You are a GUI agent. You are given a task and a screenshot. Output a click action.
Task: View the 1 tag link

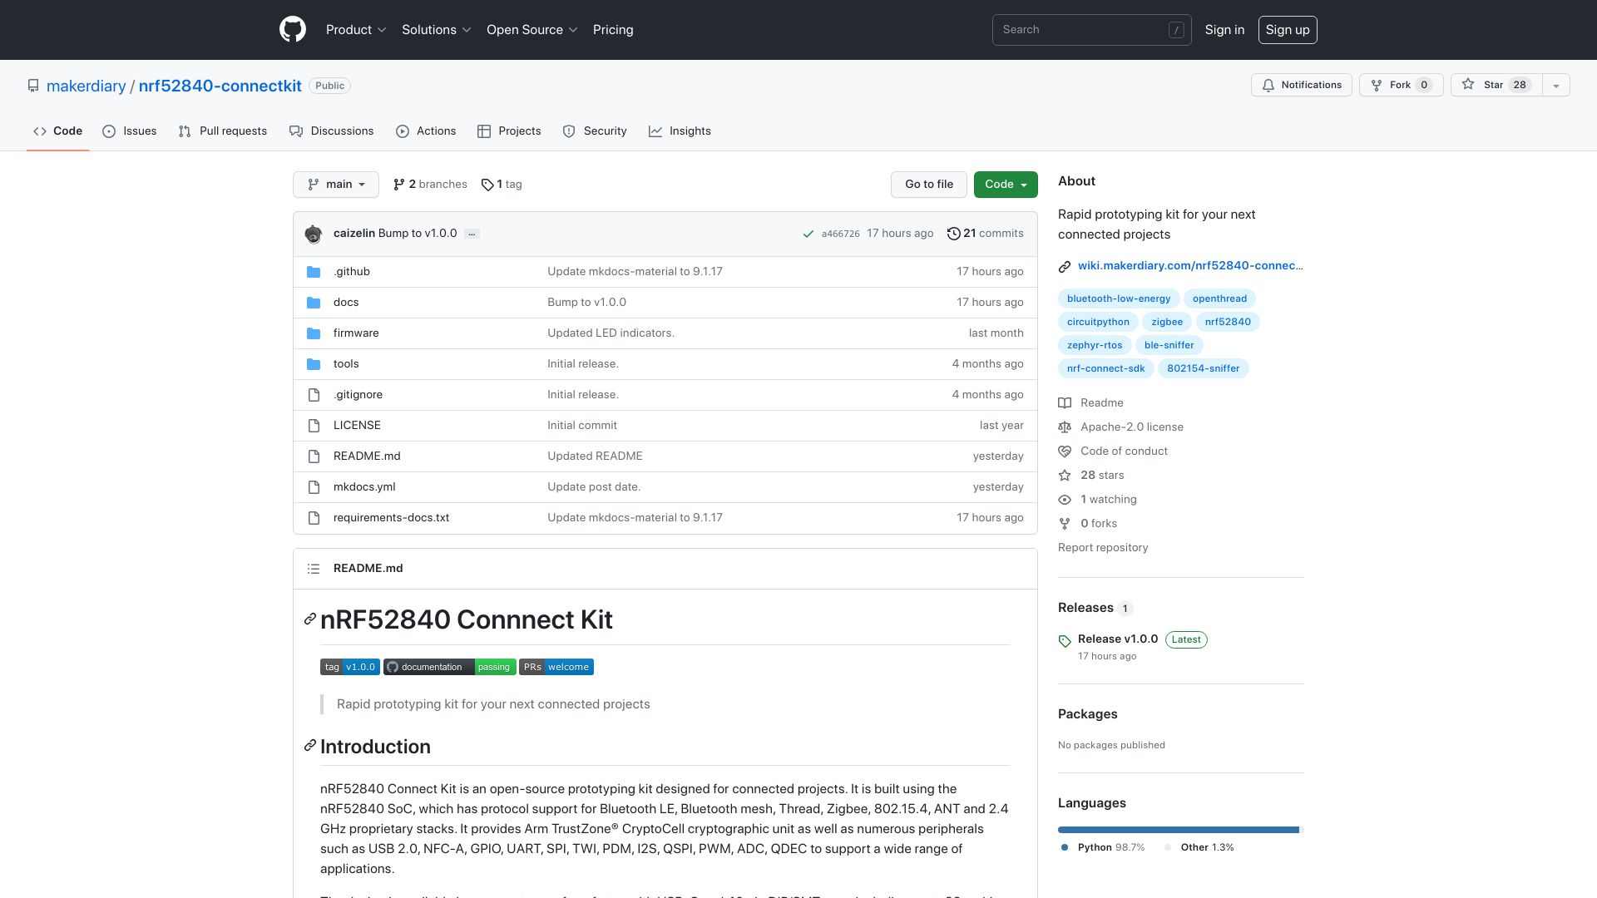(x=502, y=185)
